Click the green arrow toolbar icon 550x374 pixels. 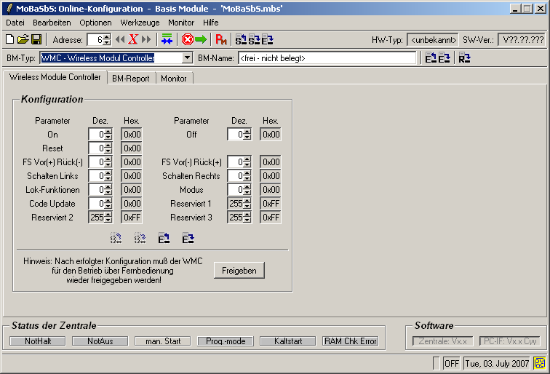click(201, 39)
